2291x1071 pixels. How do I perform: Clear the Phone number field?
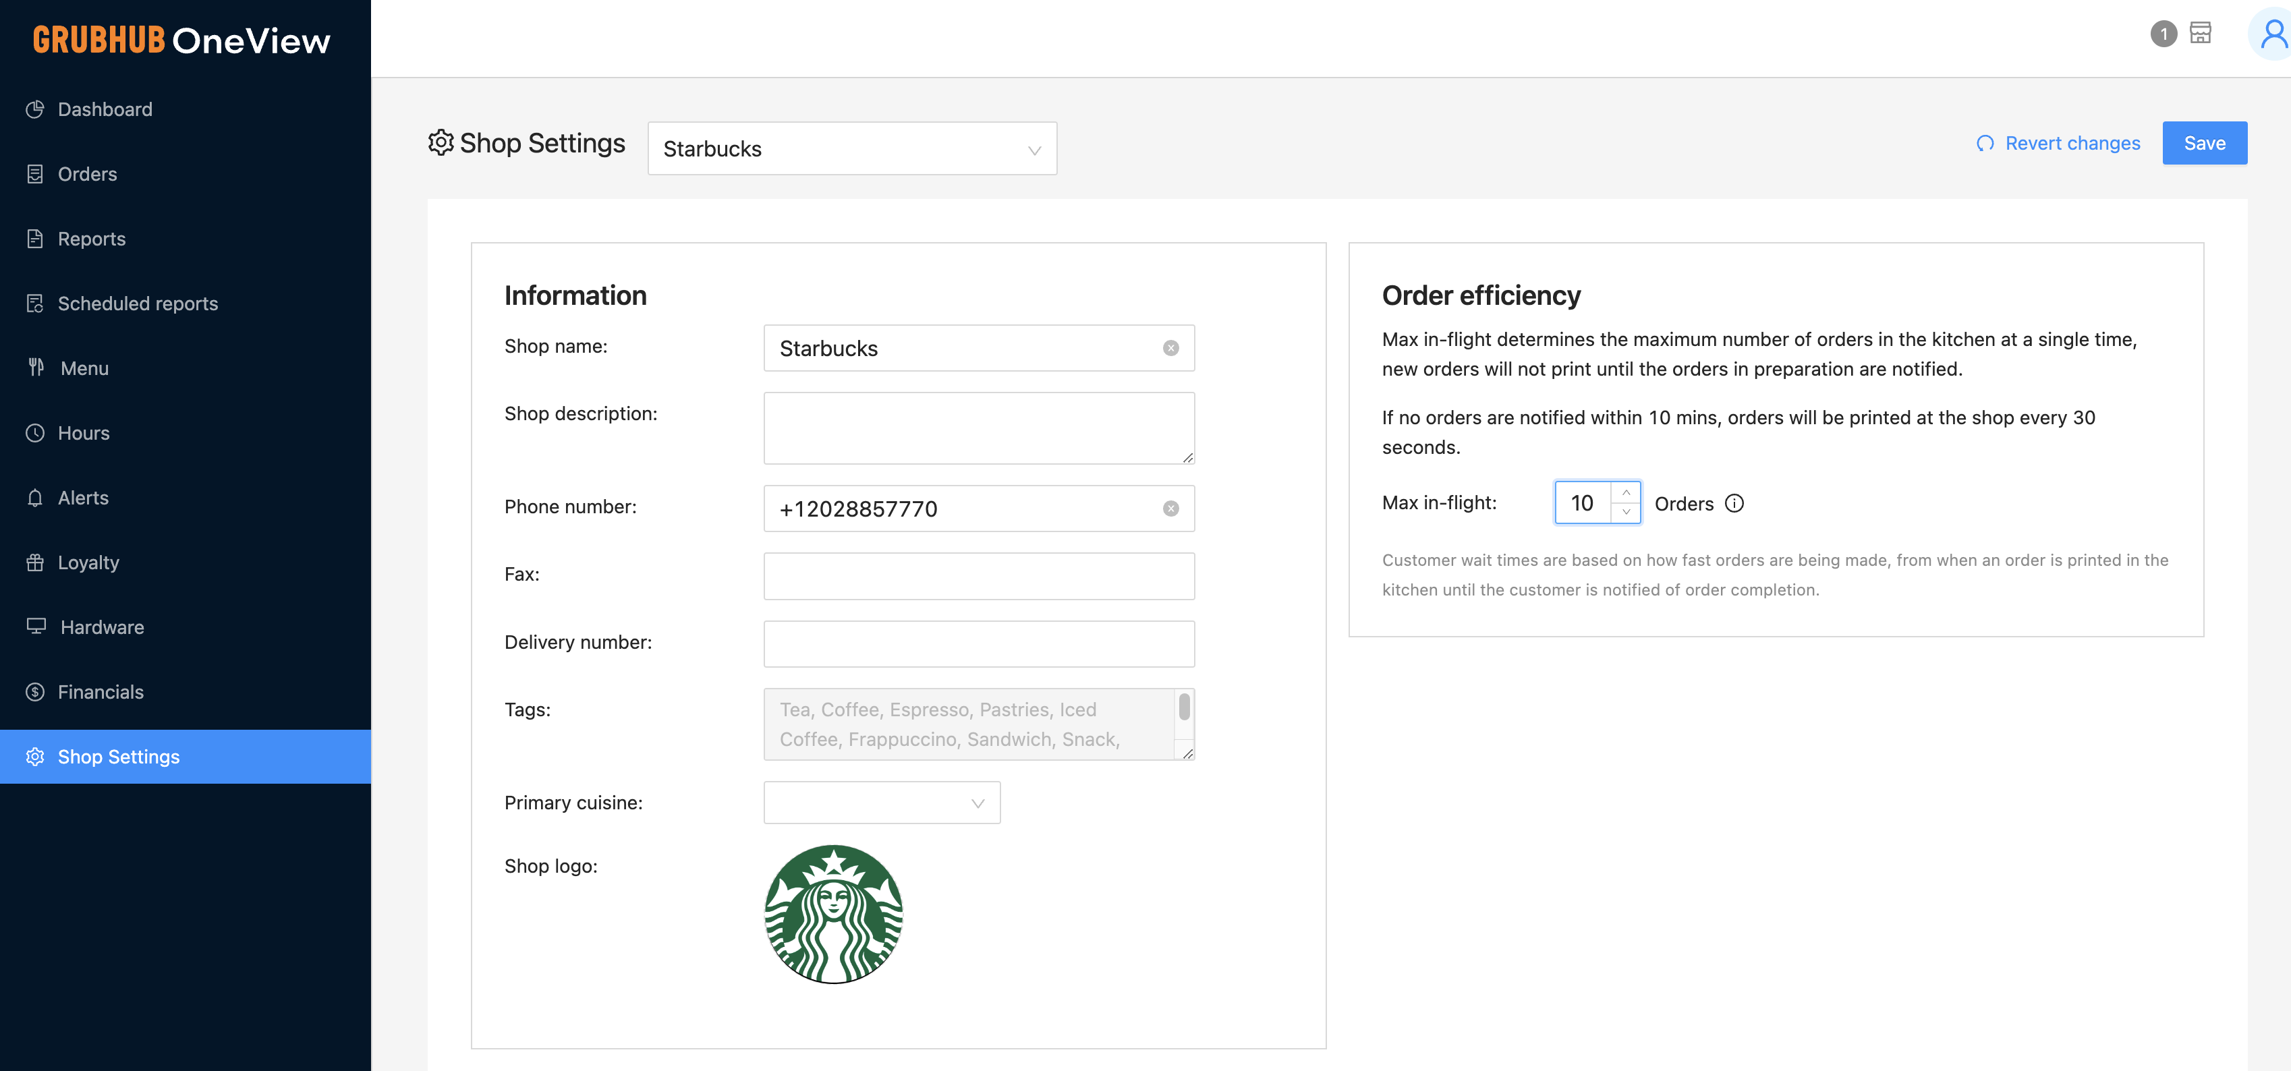1170,509
